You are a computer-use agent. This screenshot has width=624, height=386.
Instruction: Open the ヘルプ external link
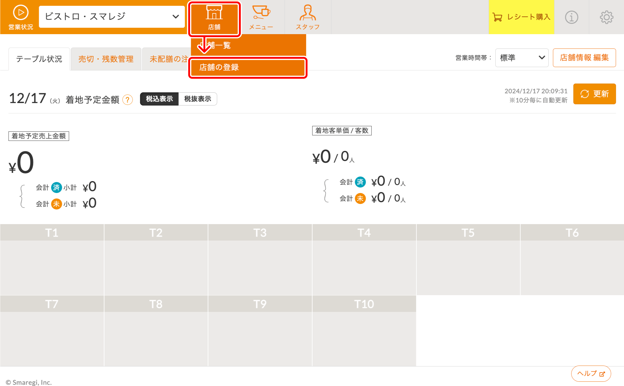(591, 373)
